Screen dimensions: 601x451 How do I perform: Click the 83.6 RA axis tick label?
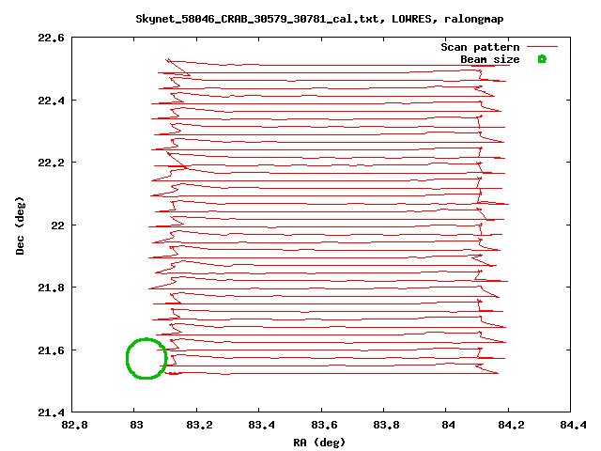(324, 425)
